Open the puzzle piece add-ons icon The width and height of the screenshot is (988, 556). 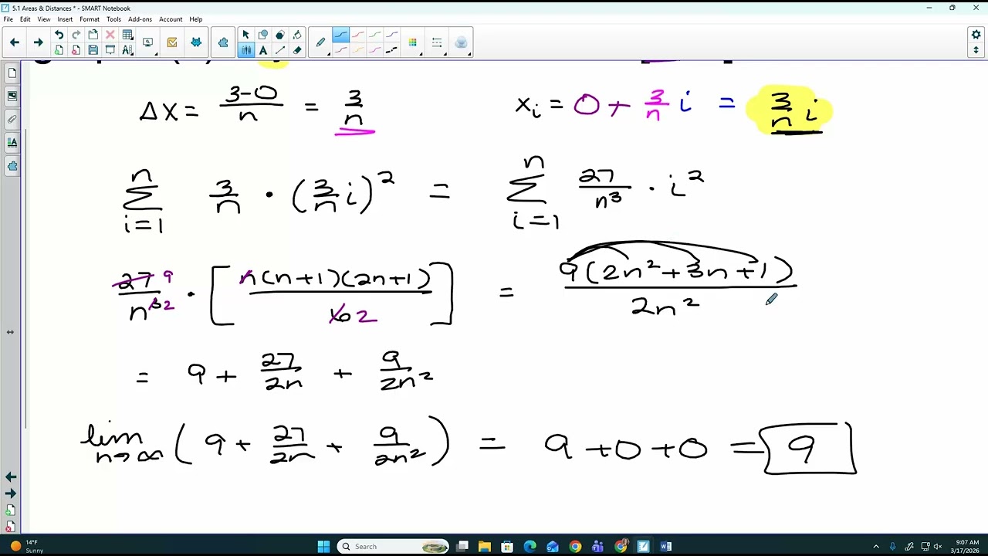pos(223,42)
